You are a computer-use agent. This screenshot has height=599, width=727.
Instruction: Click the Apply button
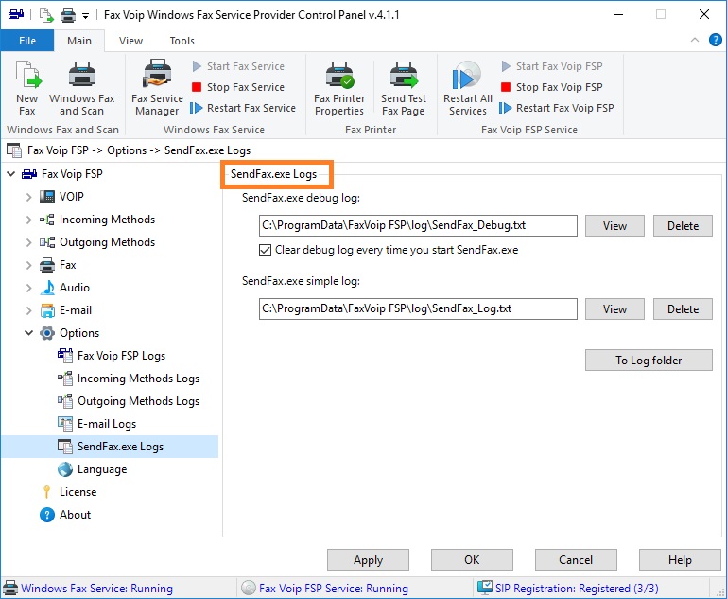click(368, 560)
